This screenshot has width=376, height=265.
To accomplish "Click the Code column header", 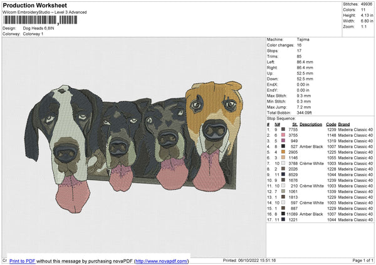I will 331,123.
